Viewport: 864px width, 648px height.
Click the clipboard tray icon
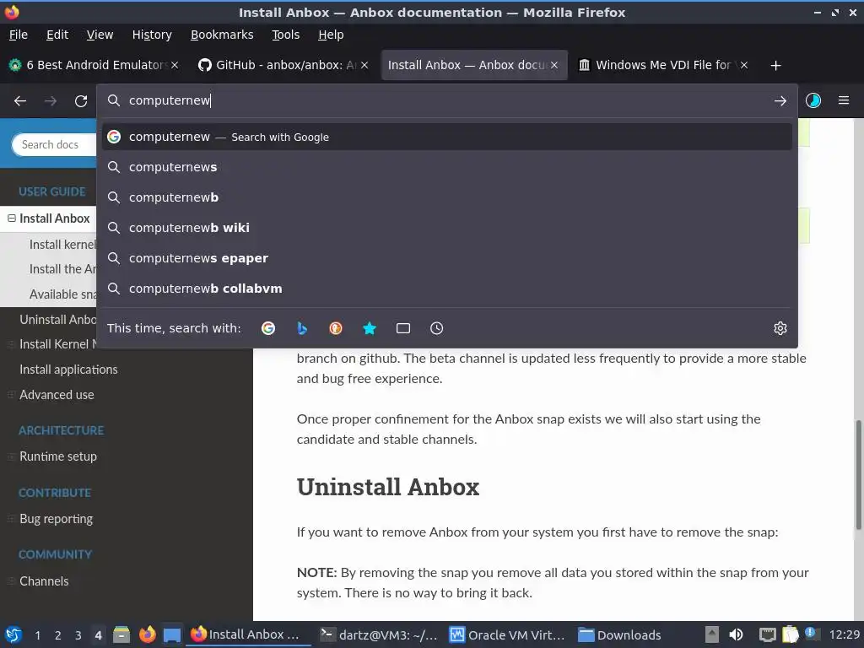click(x=790, y=634)
